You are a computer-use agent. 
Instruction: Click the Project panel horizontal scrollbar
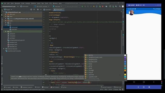(19, 85)
